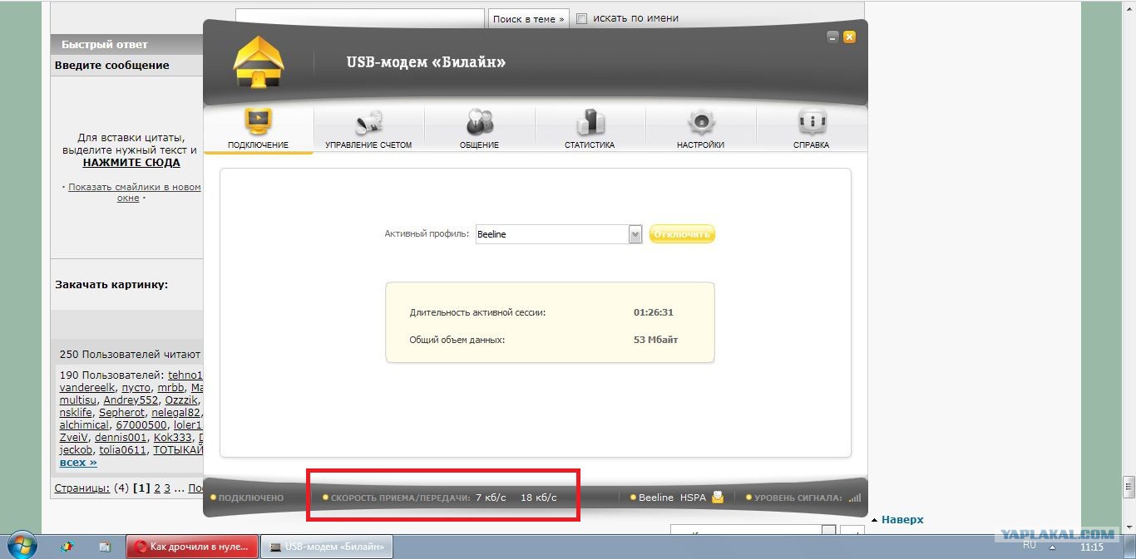Go to forum page 3
The width and height of the screenshot is (1136, 559).
167,488
